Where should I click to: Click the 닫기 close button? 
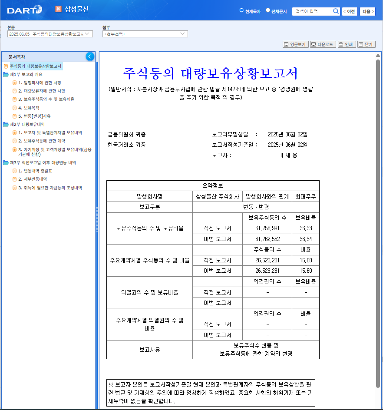coord(366,44)
